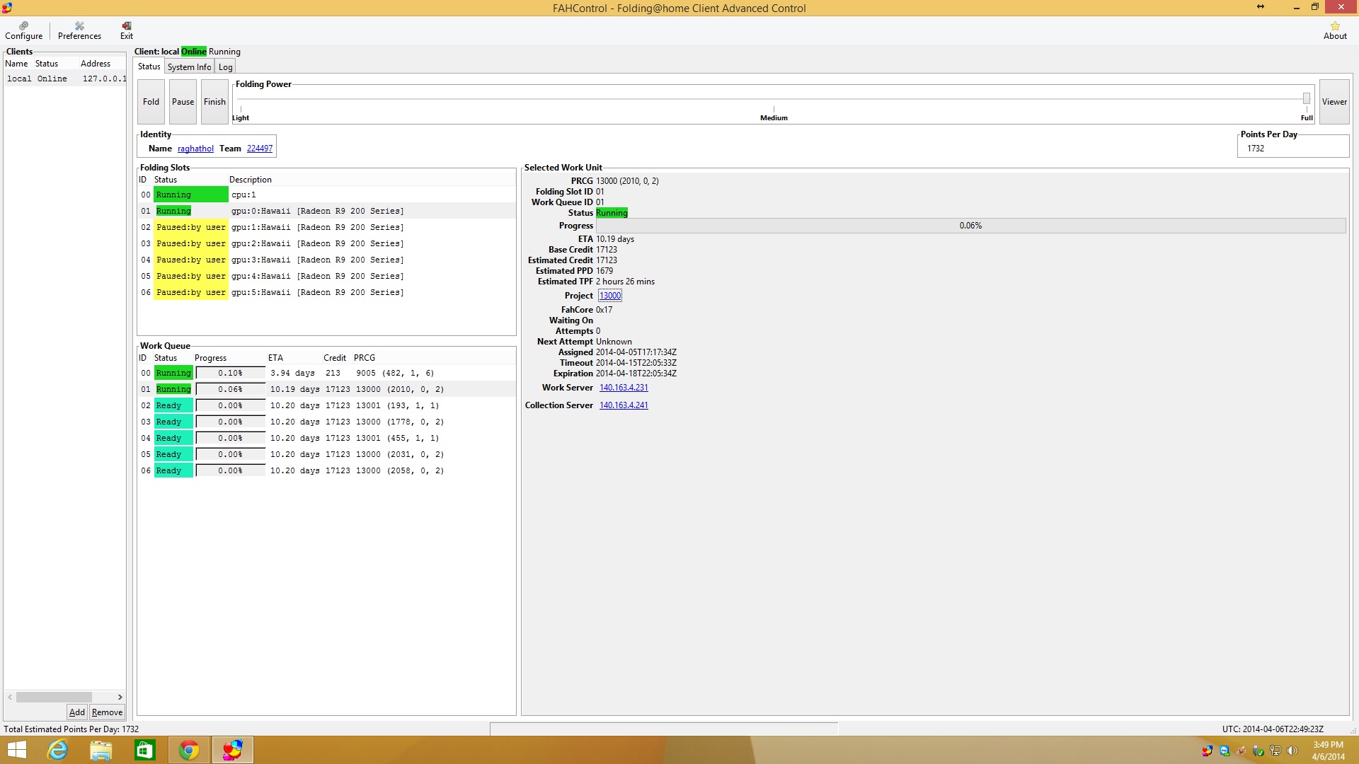Viewport: 1359px width, 764px height.
Task: Select paused slot 03 gpu:2 Hawaii
Action: [326, 243]
